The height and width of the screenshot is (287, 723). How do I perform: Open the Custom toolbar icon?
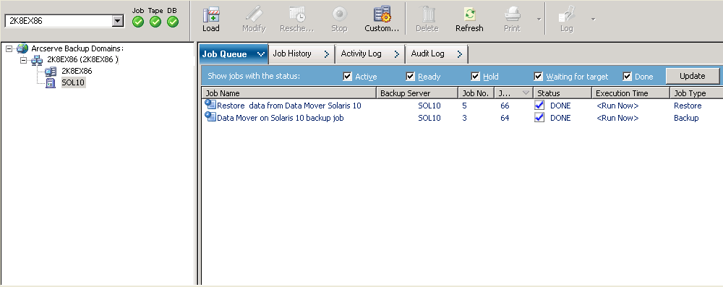[382, 14]
